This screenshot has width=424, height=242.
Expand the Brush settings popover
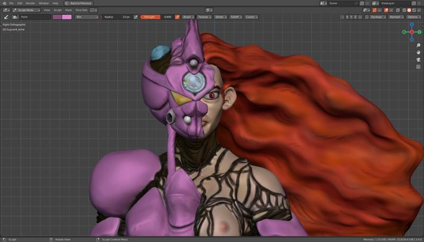188,17
